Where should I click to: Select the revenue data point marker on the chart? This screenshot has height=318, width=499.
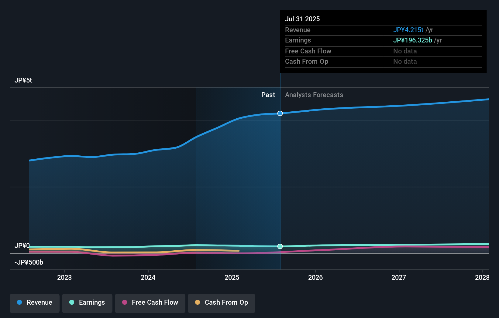(280, 113)
